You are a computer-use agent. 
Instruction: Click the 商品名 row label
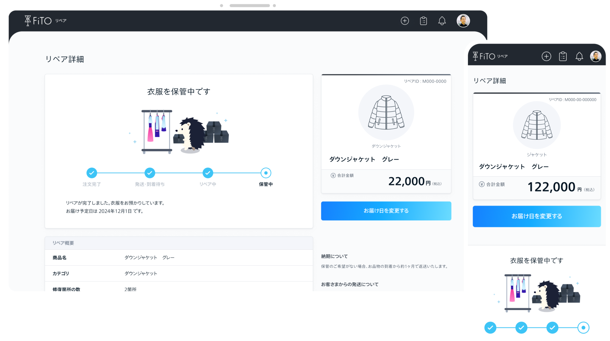(x=60, y=258)
